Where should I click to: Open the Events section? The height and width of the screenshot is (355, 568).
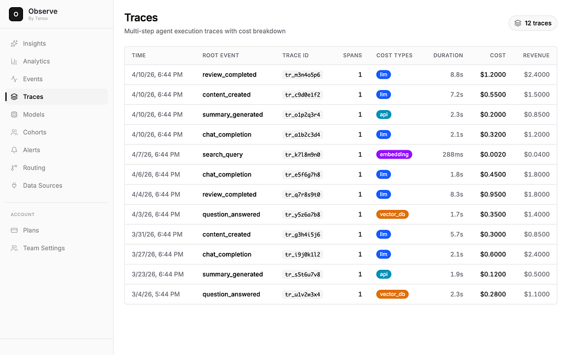[57, 79]
